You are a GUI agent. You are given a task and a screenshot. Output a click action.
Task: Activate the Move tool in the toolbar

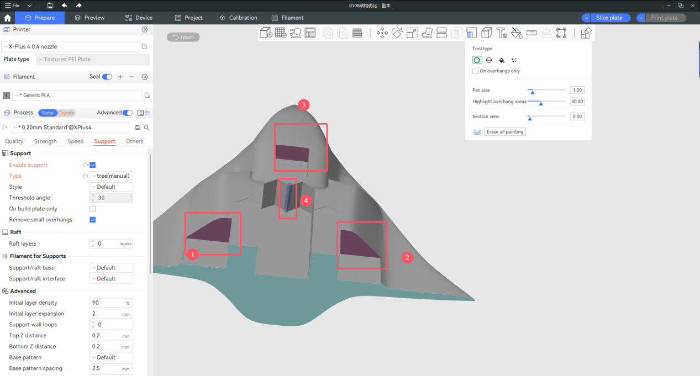point(381,33)
